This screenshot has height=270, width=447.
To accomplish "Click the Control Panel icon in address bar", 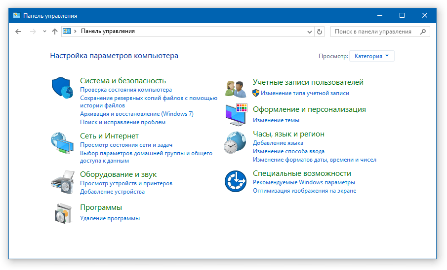I will click(x=67, y=32).
